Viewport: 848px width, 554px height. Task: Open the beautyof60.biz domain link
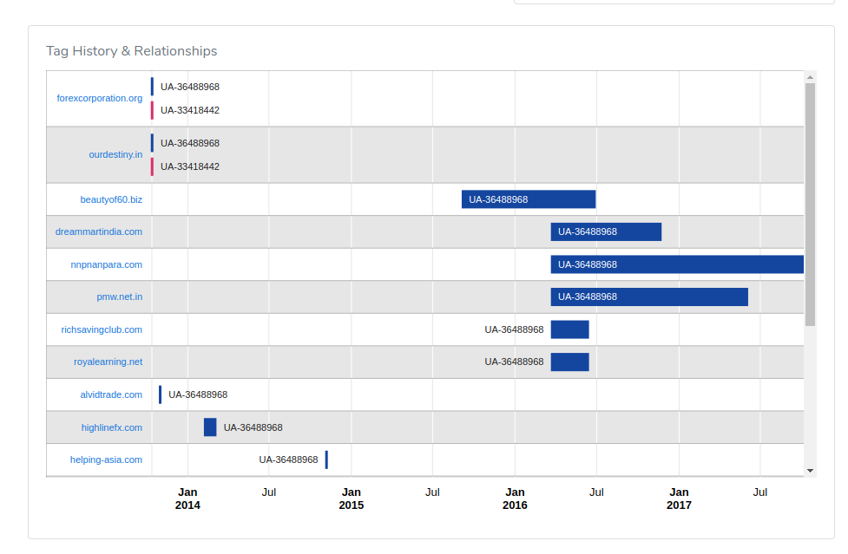[x=111, y=199]
